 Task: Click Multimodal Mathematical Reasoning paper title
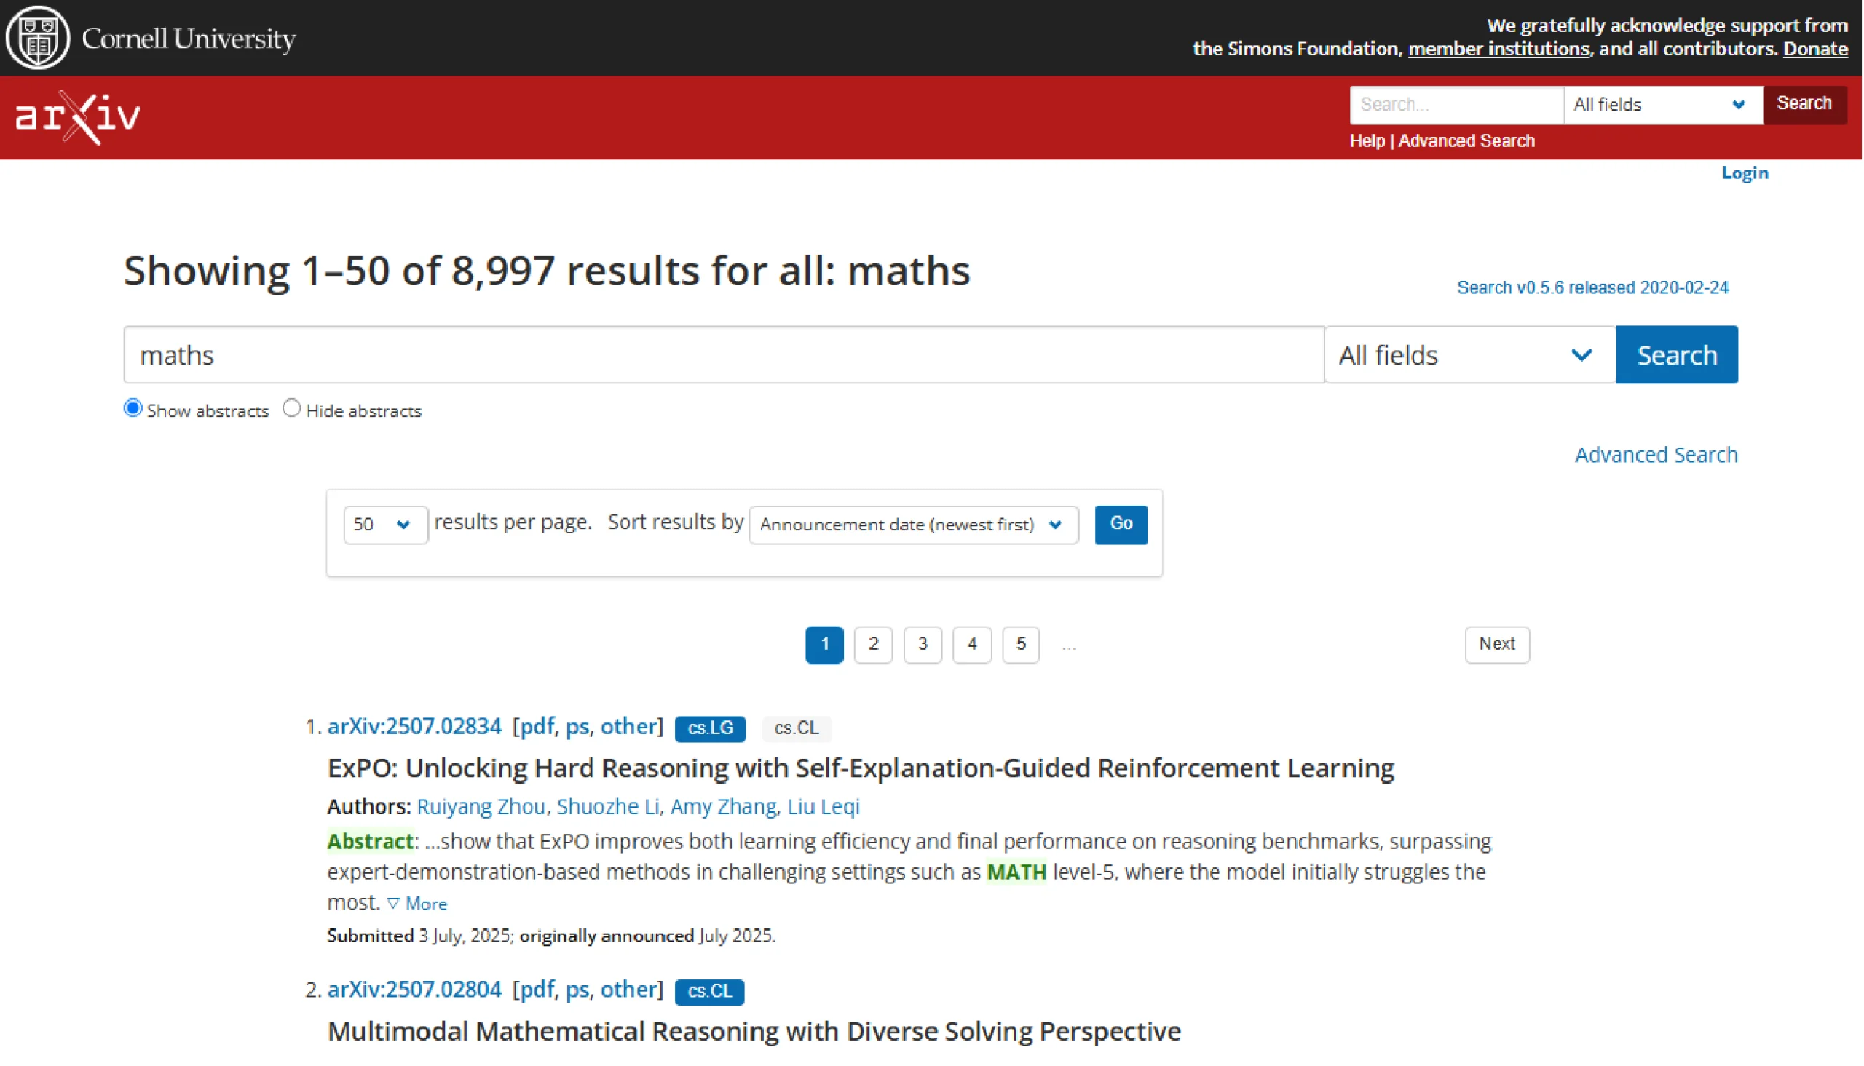coord(754,1032)
